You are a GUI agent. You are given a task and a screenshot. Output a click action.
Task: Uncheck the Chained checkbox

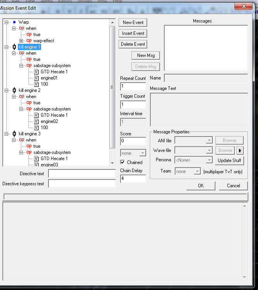pyautogui.click(x=122, y=162)
